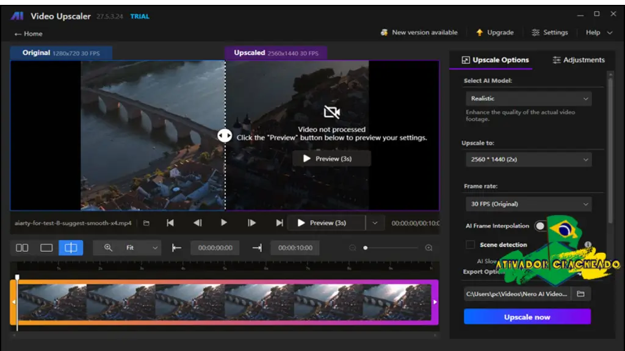Browse output folder with folder icon
The width and height of the screenshot is (625, 351).
[581, 294]
